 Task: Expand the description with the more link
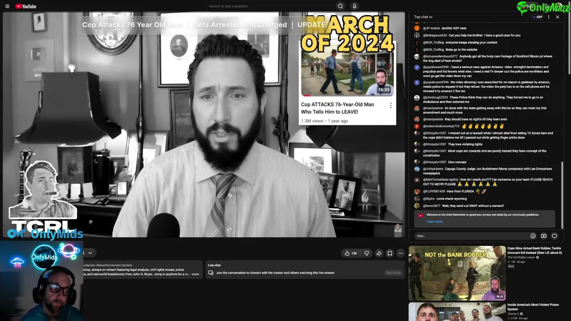click(x=195, y=274)
